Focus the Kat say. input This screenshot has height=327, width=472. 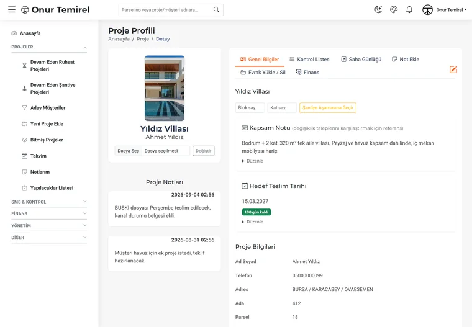click(282, 108)
